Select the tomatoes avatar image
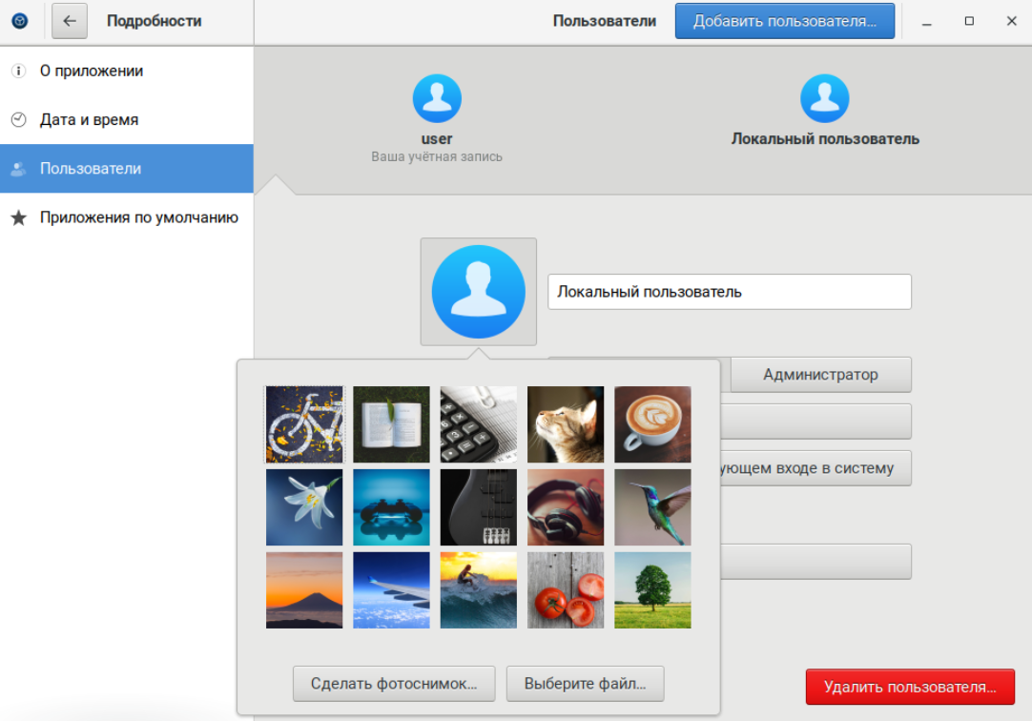1032x721 pixels. 566,590
